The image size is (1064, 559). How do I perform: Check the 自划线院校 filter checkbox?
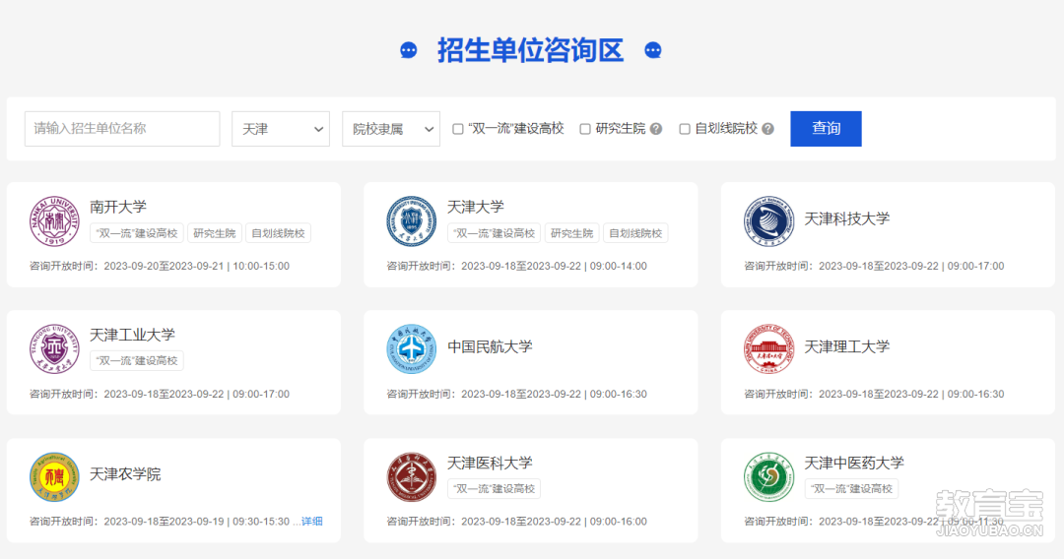pos(685,129)
